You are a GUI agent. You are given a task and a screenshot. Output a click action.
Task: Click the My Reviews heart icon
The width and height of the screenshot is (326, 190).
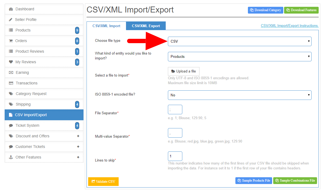(x=11, y=62)
